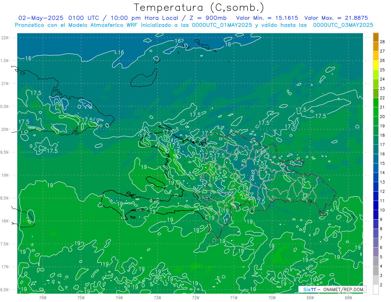Click the white bottom color bar segment
Image resolution: width=391 pixels, height=302 pixels.
376,289
